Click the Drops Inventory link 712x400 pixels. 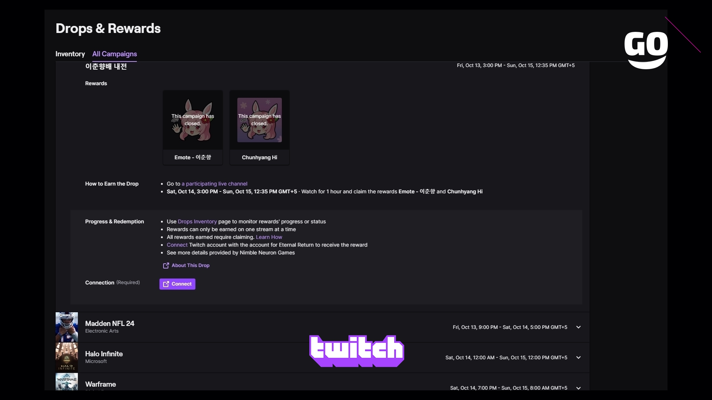pyautogui.click(x=197, y=221)
